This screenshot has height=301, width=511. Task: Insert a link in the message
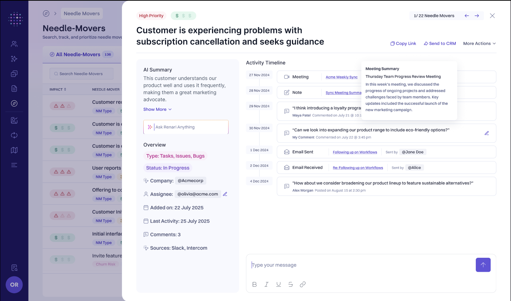point(303,284)
